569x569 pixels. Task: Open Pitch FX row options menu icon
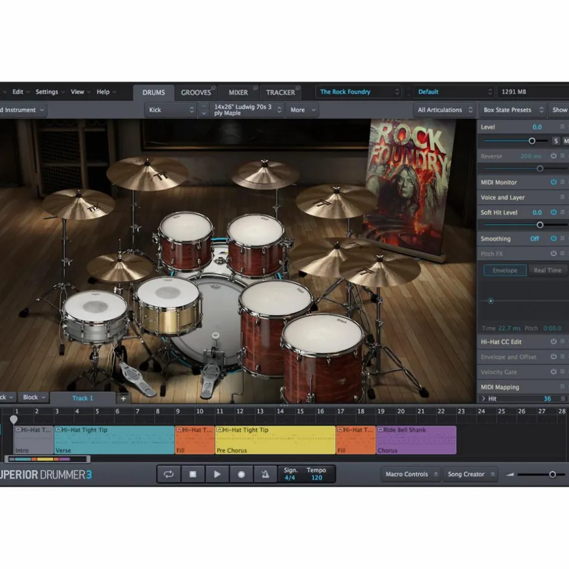pyautogui.click(x=562, y=253)
